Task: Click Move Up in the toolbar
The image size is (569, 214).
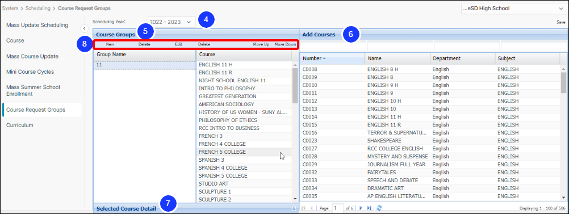Action: (x=261, y=44)
